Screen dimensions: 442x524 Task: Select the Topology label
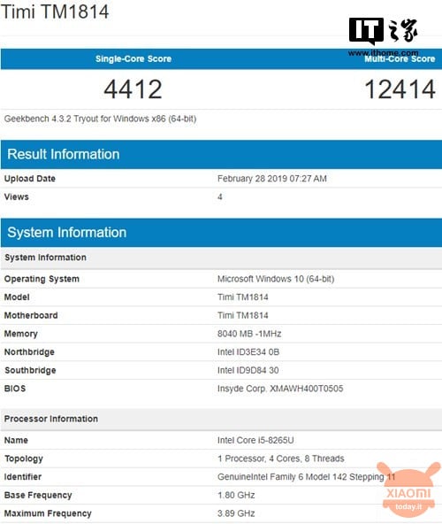click(x=24, y=458)
